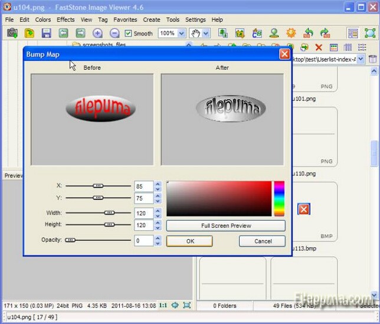Click the Full Screen Preview button

pos(225,225)
